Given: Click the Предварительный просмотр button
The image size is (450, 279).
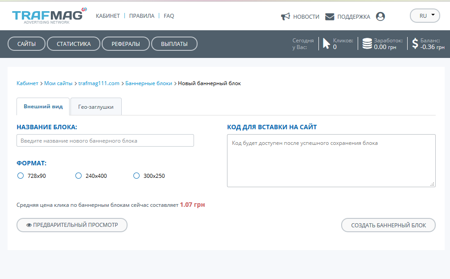Looking at the screenshot, I should tap(72, 225).
